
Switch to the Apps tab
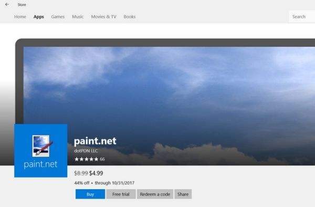coord(38,17)
